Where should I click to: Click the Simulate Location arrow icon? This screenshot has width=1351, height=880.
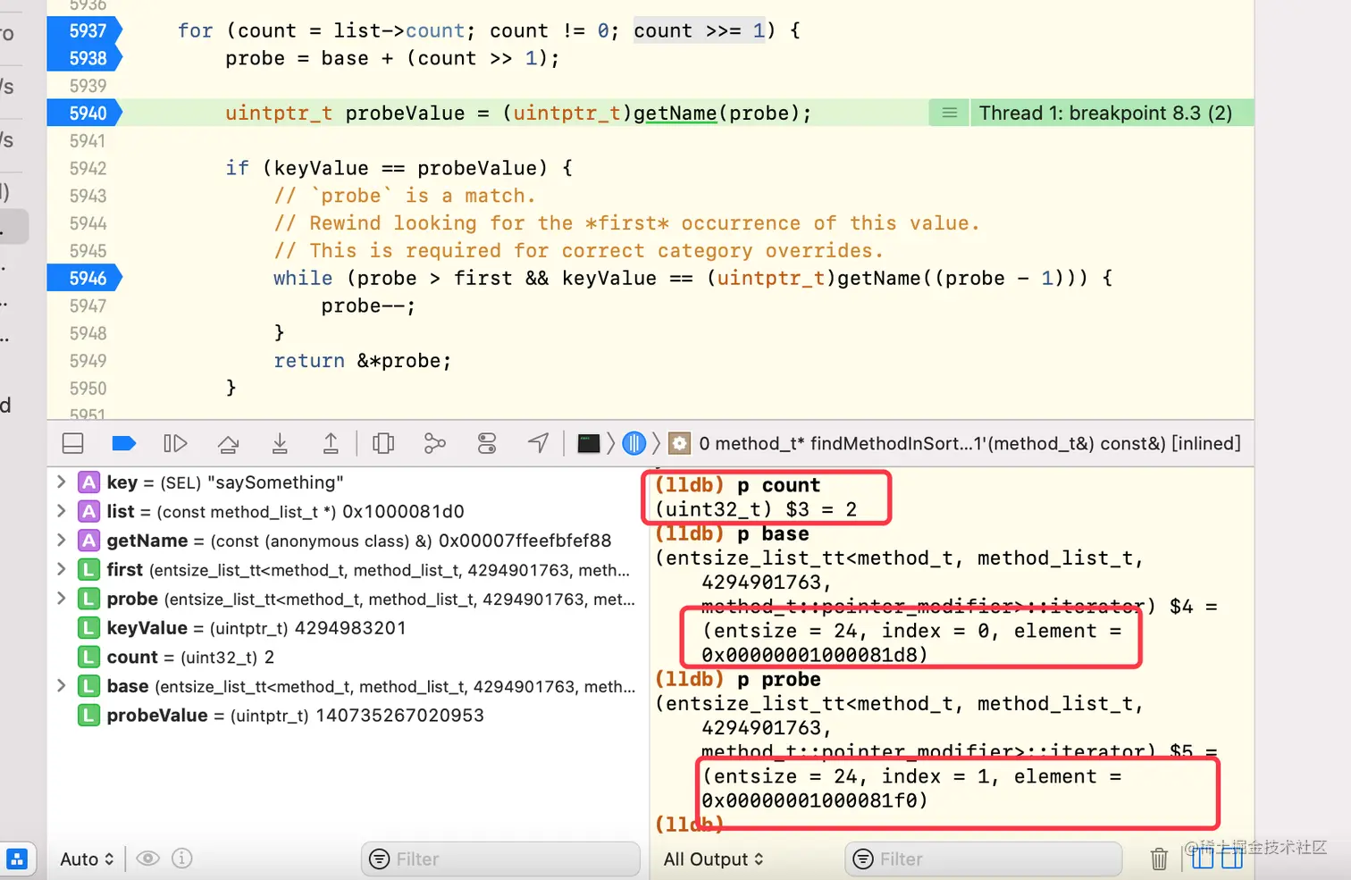[x=538, y=443]
